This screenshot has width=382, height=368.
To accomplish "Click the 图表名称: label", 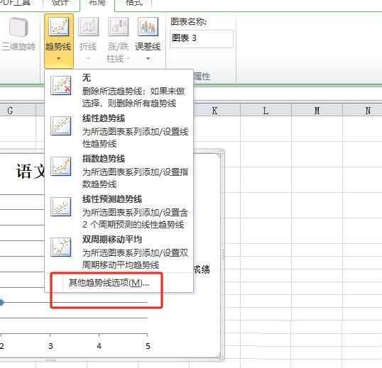I will (188, 21).
